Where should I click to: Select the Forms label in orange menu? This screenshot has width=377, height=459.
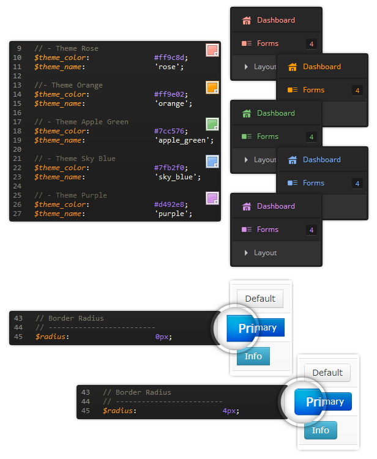point(313,90)
